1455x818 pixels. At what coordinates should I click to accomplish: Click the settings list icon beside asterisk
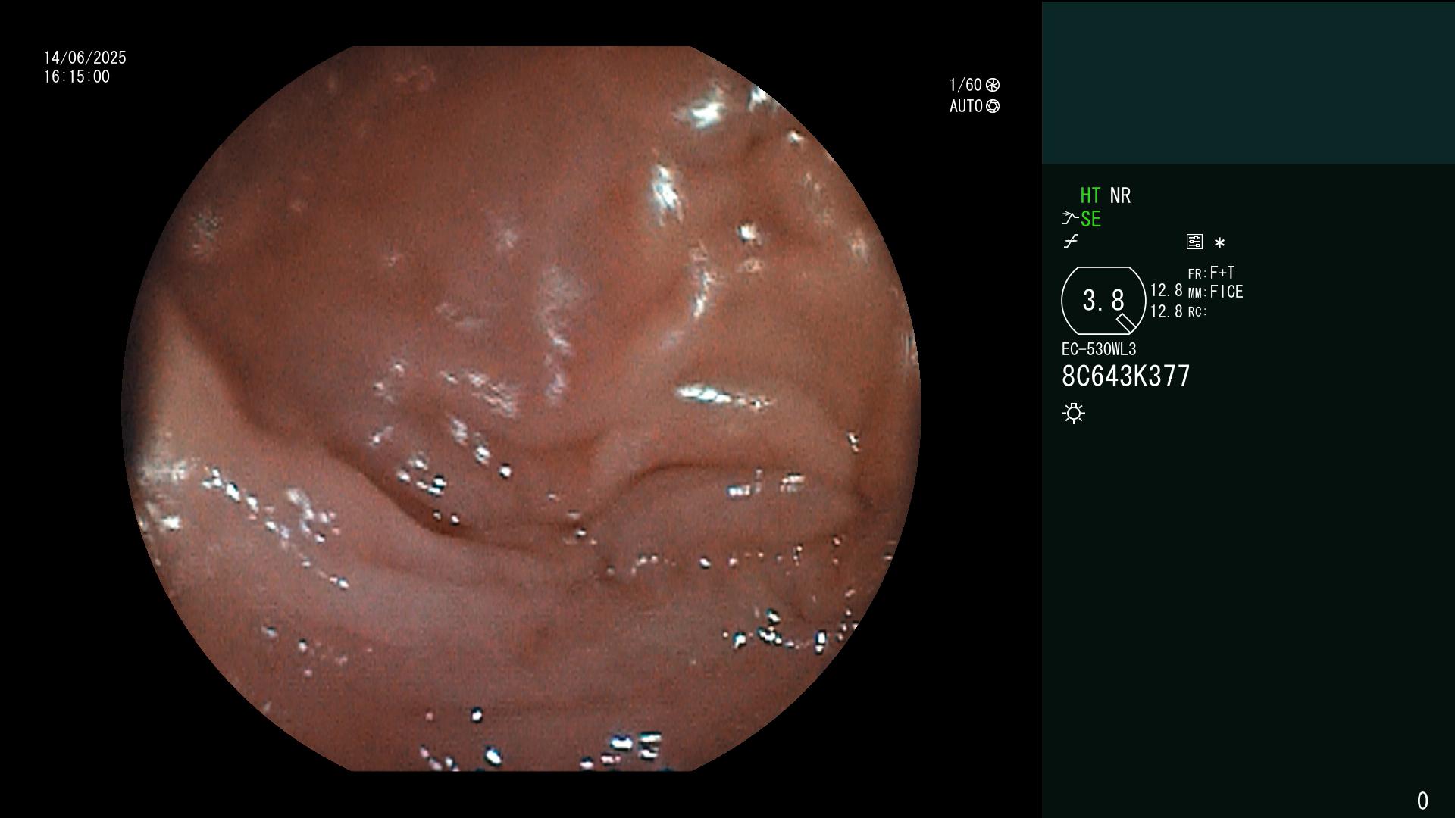coord(1194,242)
